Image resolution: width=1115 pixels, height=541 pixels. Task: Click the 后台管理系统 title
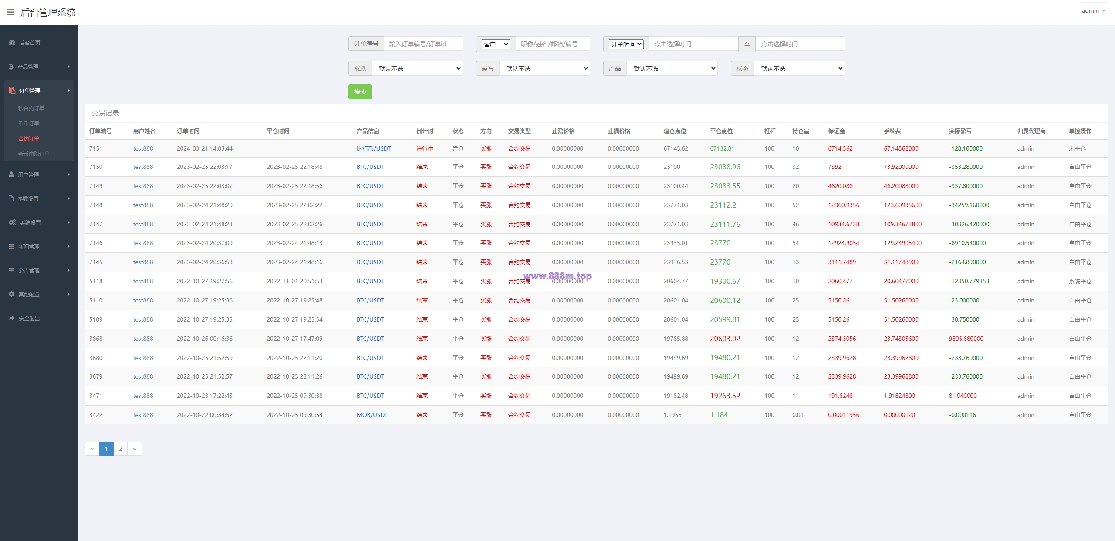pyautogui.click(x=48, y=12)
